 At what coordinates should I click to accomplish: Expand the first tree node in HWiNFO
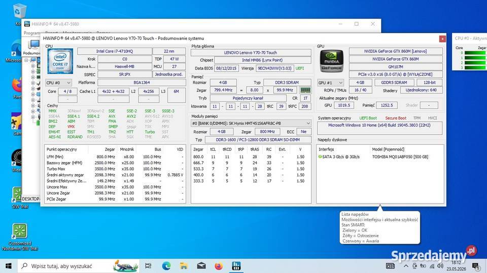coord(33,66)
